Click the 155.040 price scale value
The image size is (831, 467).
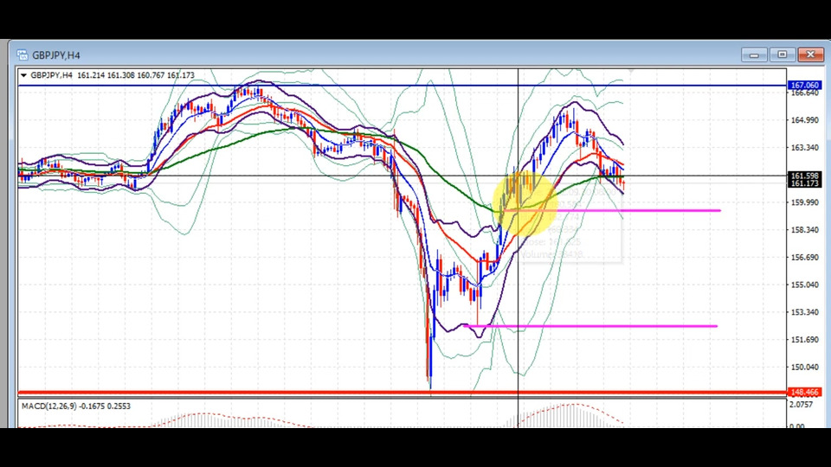click(804, 285)
